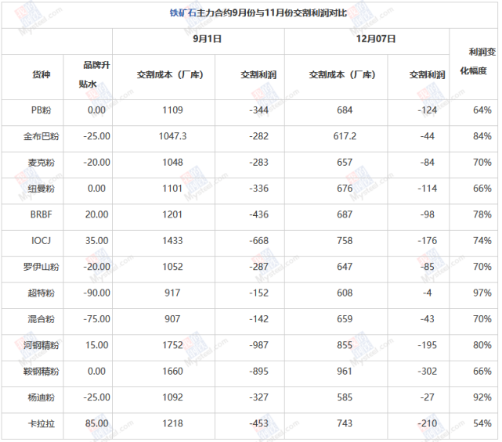The width and height of the screenshot is (502, 442).
Task: Select the 河钢精粉 row label
Action: pos(41,345)
